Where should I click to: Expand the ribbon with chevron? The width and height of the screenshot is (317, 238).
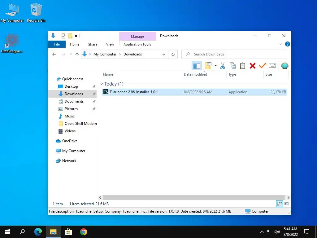pyautogui.click(x=280, y=44)
